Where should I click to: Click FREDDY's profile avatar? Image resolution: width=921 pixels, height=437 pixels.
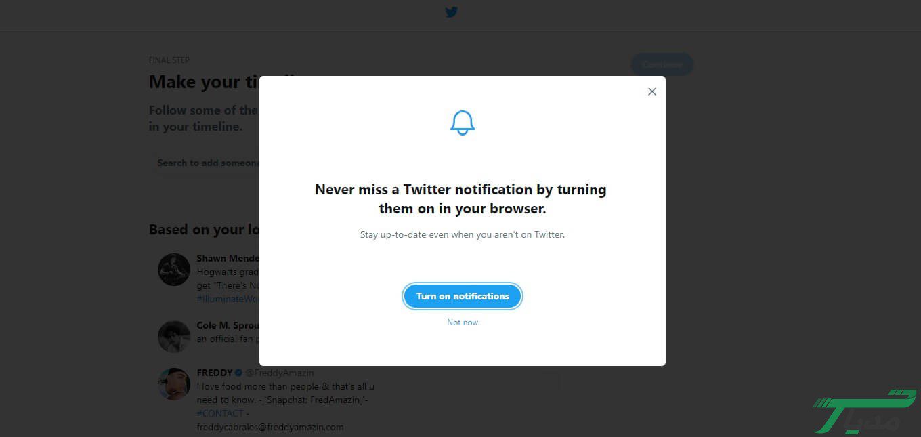[174, 384]
